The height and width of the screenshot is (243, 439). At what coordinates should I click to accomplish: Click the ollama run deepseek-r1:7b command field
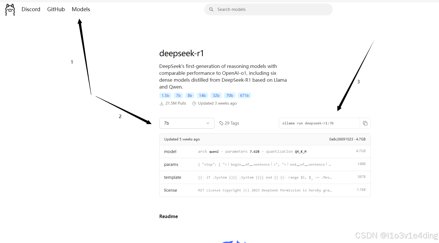pos(319,123)
